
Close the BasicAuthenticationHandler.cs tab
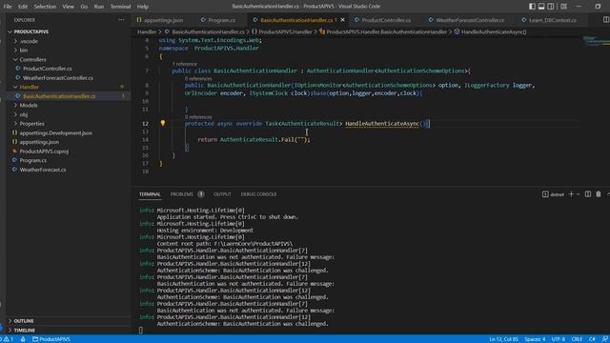(x=342, y=20)
